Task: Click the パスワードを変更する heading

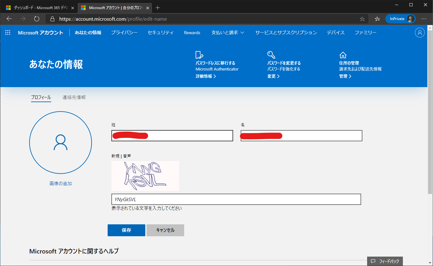Action: (x=284, y=63)
